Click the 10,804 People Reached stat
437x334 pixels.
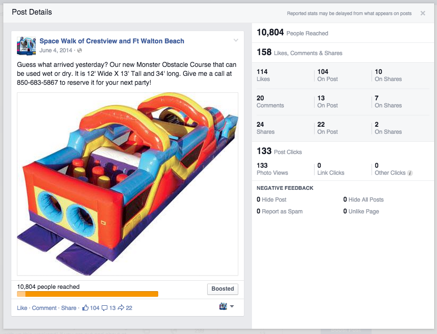click(292, 33)
